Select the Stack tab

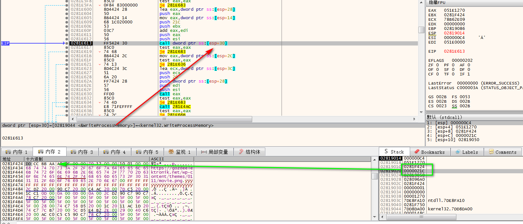(x=394, y=152)
